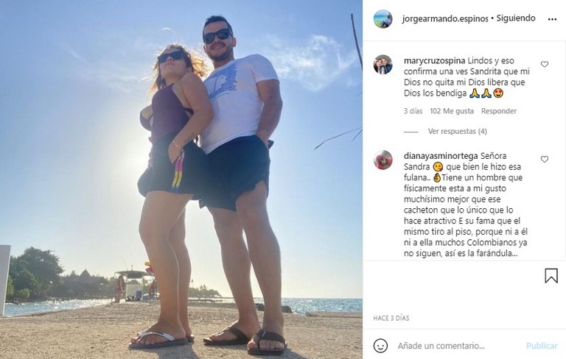
Task: Click the Publicar button
Action: coord(542,346)
